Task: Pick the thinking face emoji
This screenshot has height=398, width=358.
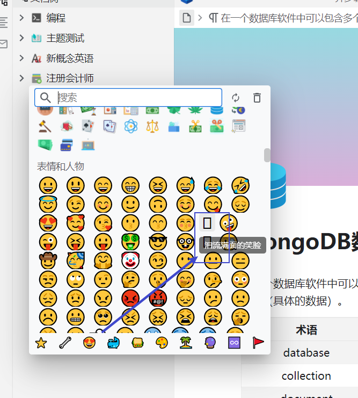Action: (x=130, y=279)
